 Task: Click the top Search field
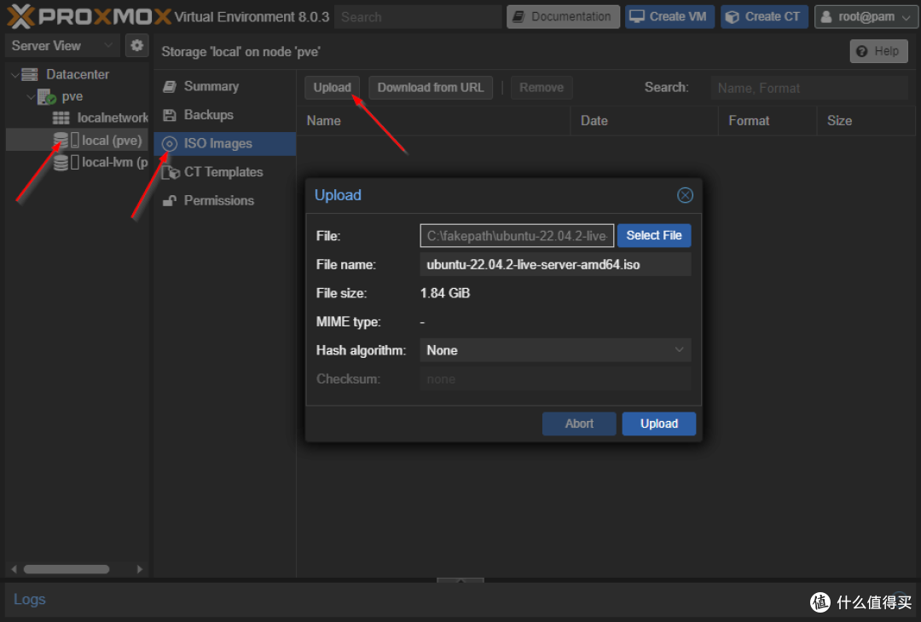pos(418,17)
